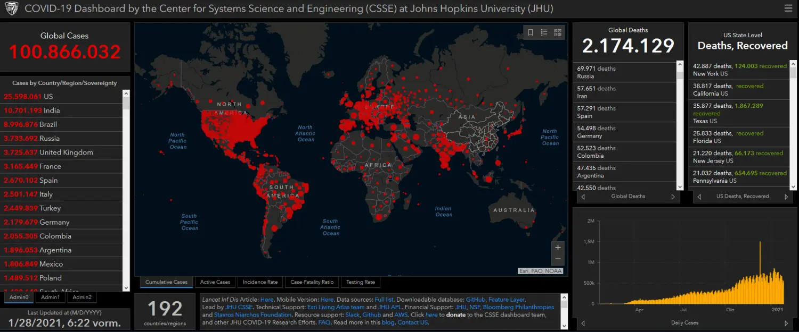799x332 pixels.
Task: Show next chart after Daily Cases
Action: click(x=786, y=323)
